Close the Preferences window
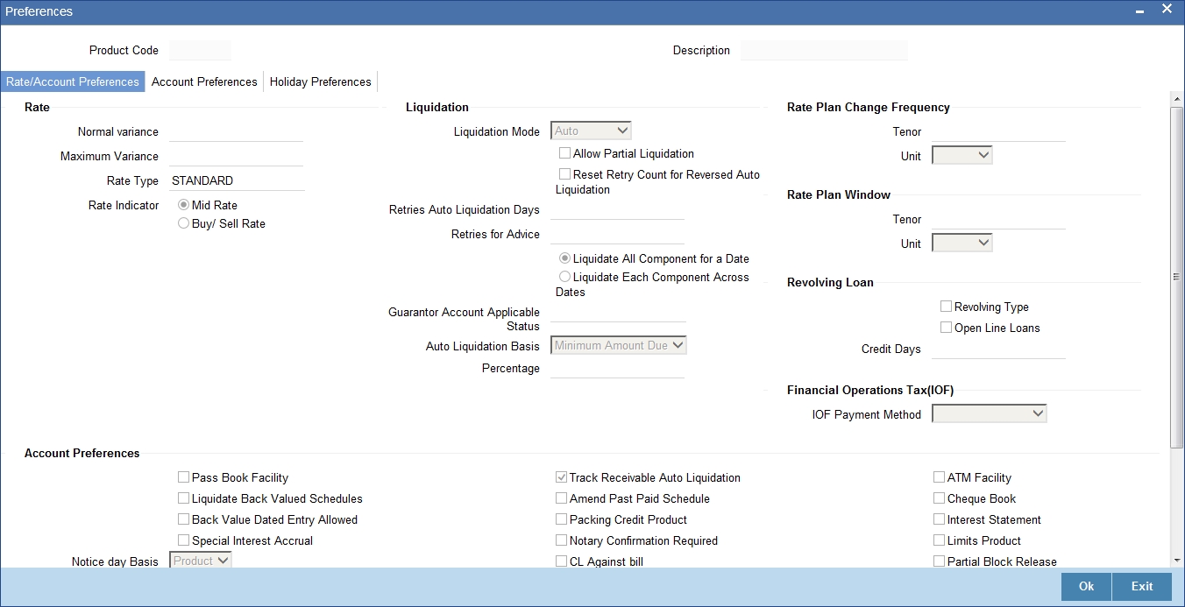The width and height of the screenshot is (1185, 607). click(1167, 10)
